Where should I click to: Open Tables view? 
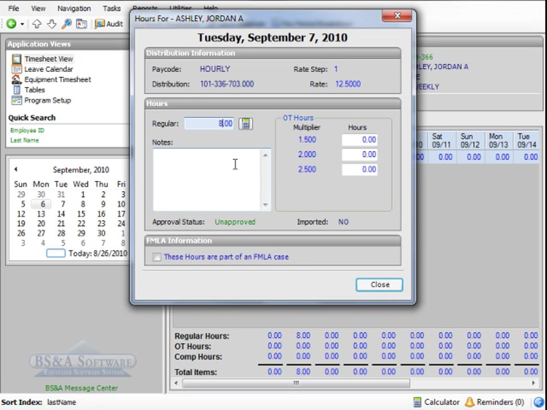(35, 89)
